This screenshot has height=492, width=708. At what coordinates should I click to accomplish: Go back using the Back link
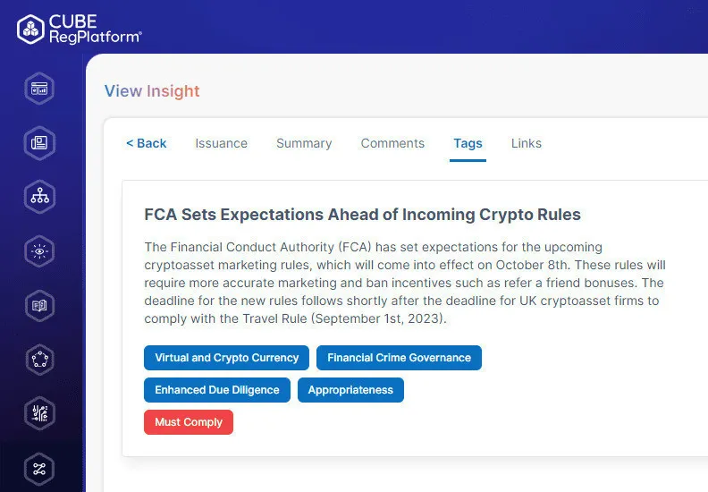click(147, 143)
